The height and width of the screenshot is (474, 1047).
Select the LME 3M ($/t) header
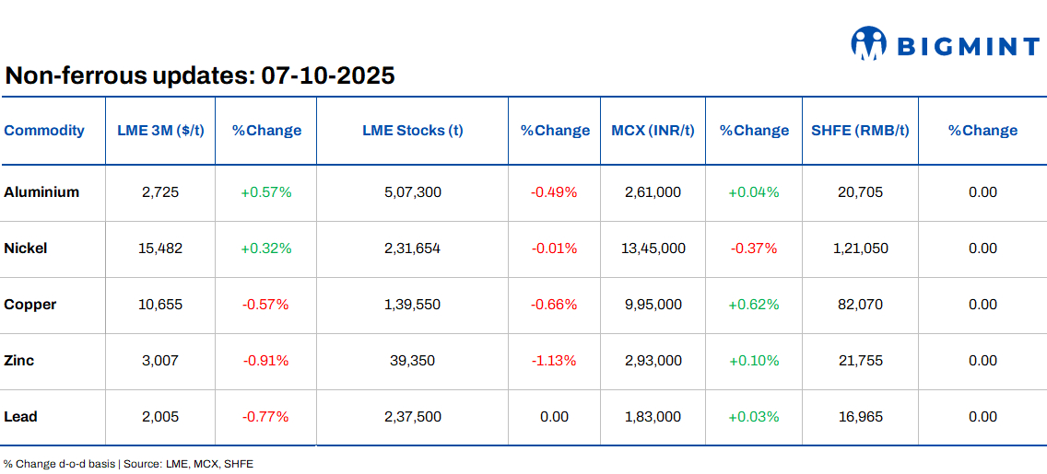(160, 131)
